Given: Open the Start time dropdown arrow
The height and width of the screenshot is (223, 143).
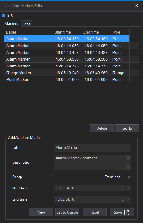Looking at the screenshot, I should (128, 188).
